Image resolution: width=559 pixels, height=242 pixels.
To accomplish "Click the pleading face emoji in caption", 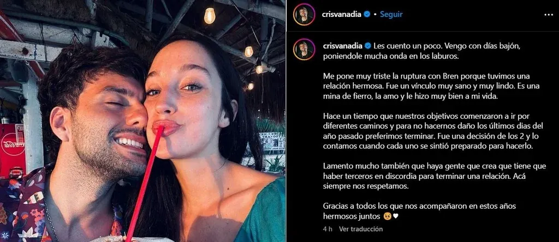I will [x=387, y=216].
